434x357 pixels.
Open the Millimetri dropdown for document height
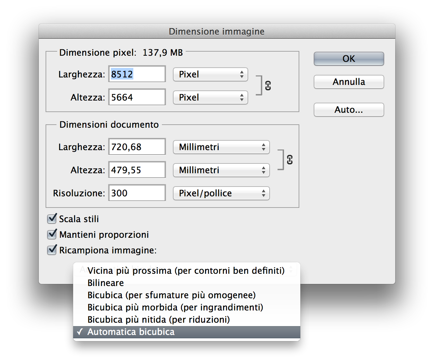[221, 170]
